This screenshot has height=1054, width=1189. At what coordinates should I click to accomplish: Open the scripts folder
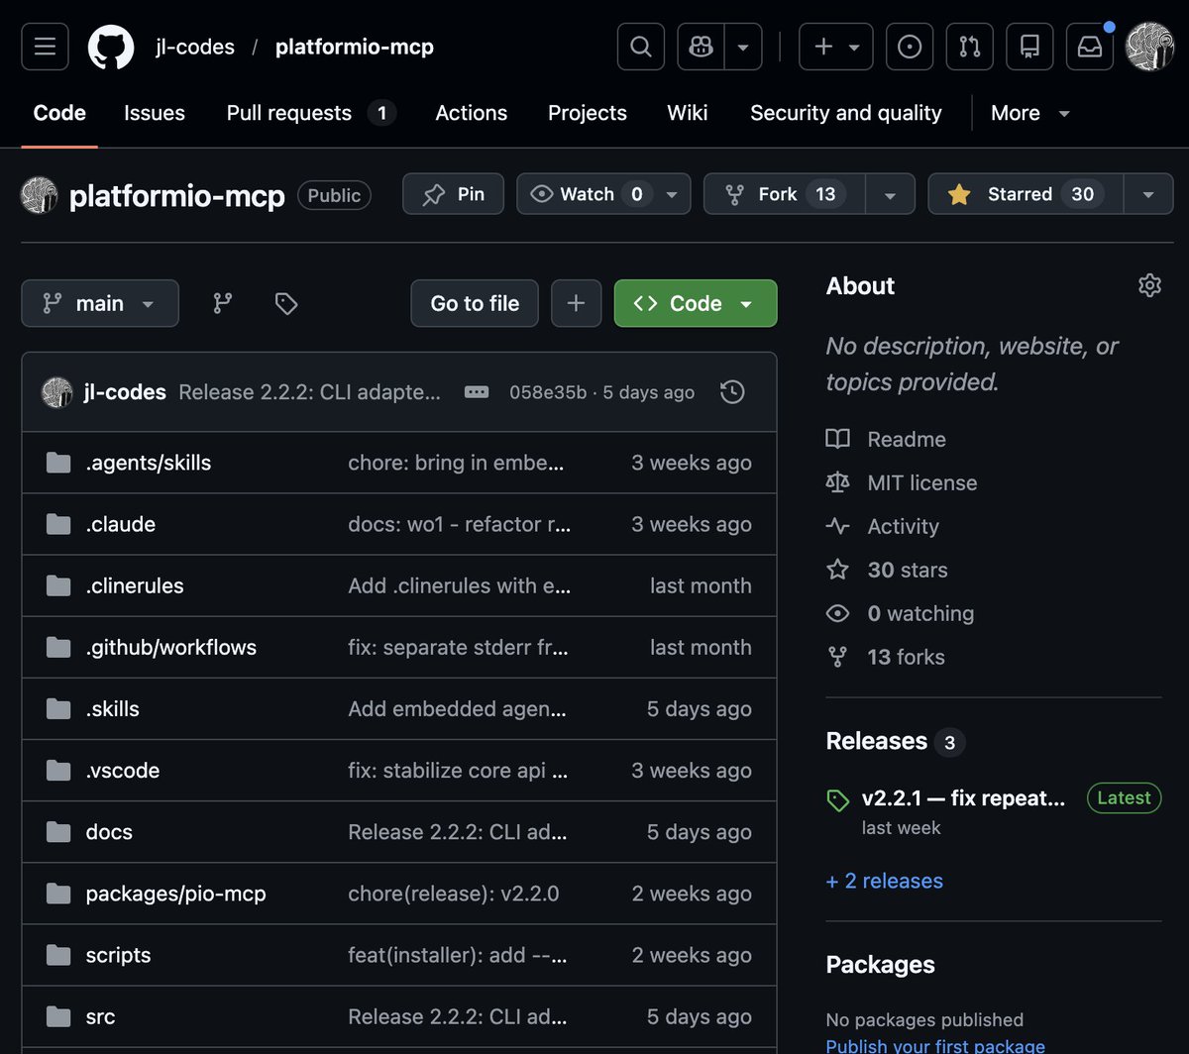click(x=118, y=954)
